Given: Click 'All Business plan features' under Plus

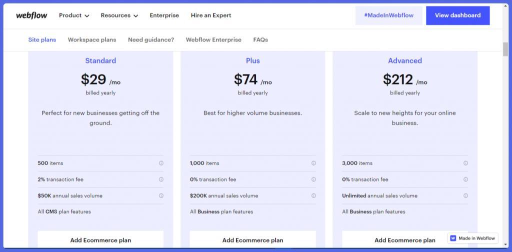Looking at the screenshot, I should click(221, 211).
